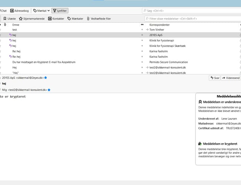Image resolution: width=241 pixels, height=185 pixels.
Task: Click the attachment paperclip column header
Action: tap(5, 24)
